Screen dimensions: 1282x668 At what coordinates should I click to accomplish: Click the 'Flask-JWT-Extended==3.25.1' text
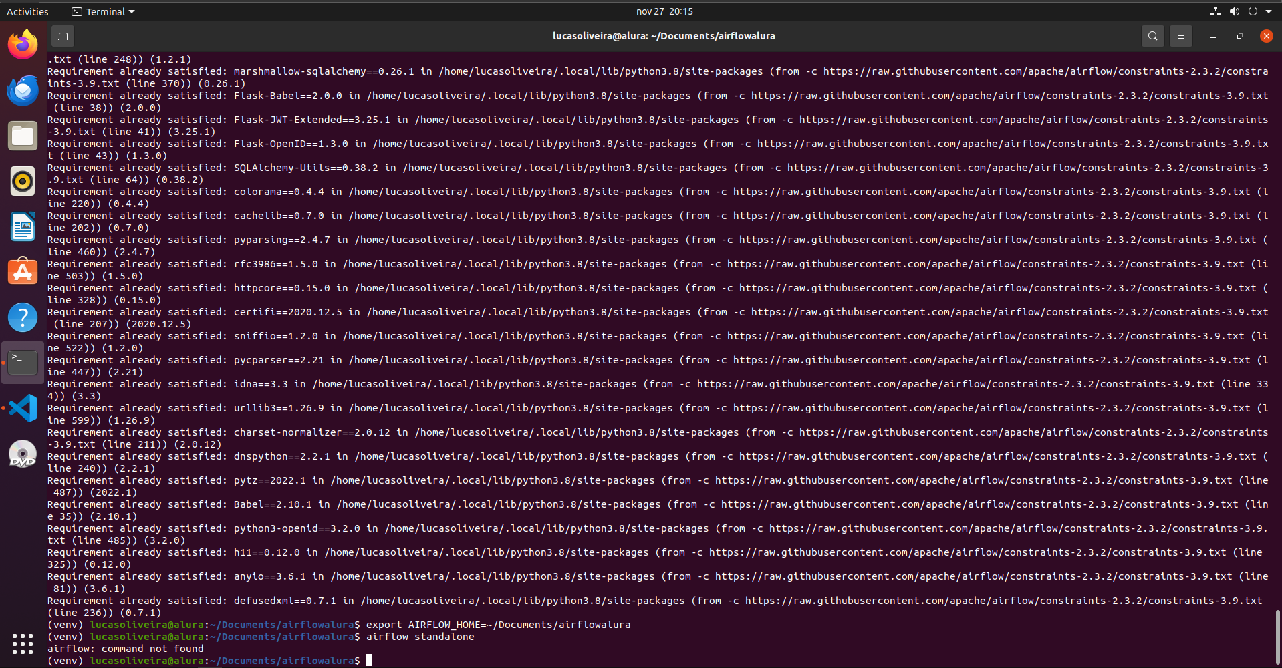312,120
